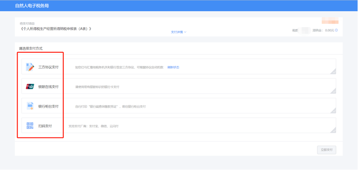Click the description 请使用带有银联标识的银行卡支付
Viewport: 358px width, 170px height.
(98, 87)
